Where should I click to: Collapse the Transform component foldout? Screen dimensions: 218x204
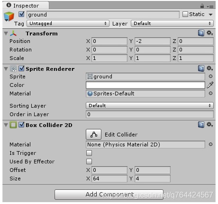tap(6, 34)
